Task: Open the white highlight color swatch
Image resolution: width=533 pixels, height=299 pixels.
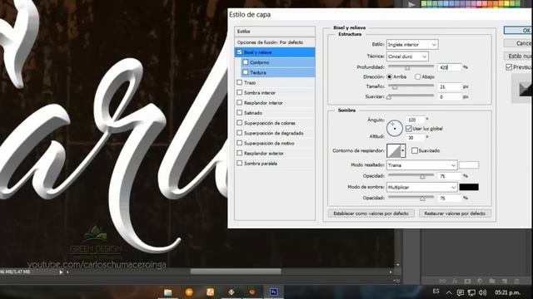Action: (x=469, y=165)
